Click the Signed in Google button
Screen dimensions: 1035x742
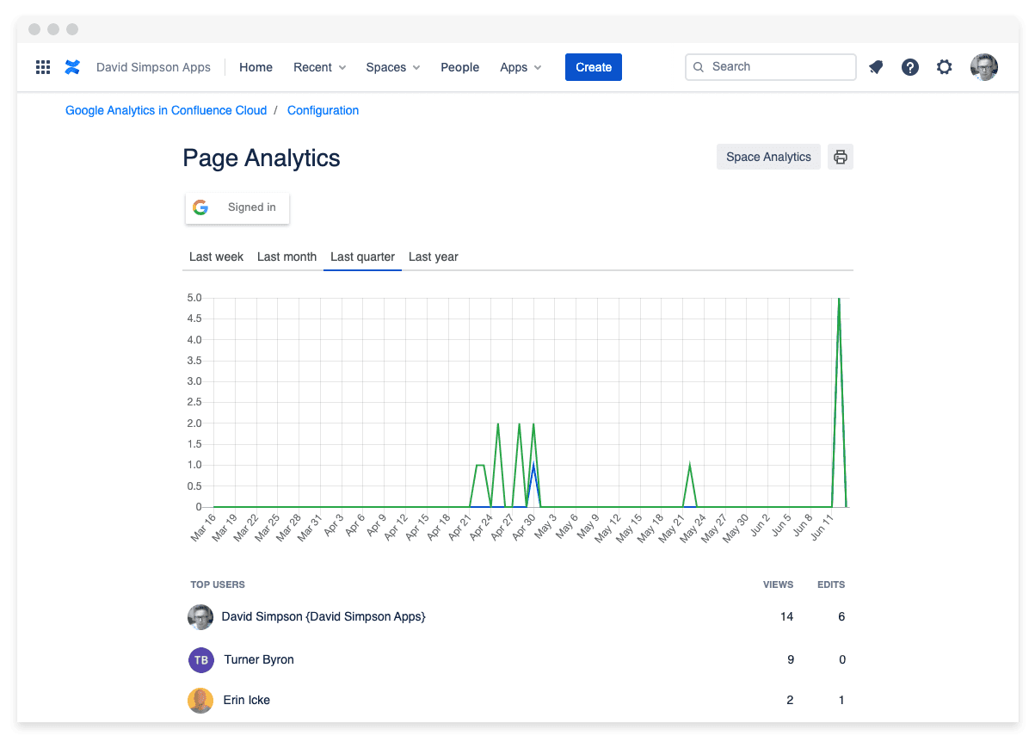pos(237,207)
